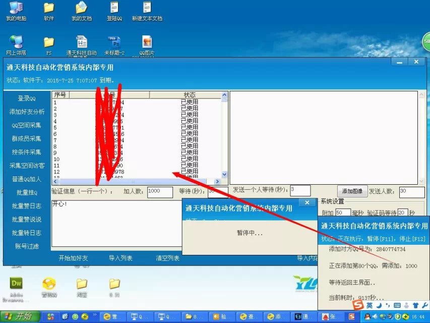Image resolution: width=430 pixels, height=323 pixels.
Task: Click the 开始加好友 button
Action: (x=73, y=258)
